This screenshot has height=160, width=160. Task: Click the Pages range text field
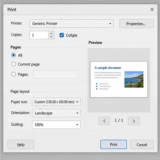(x=56, y=74)
